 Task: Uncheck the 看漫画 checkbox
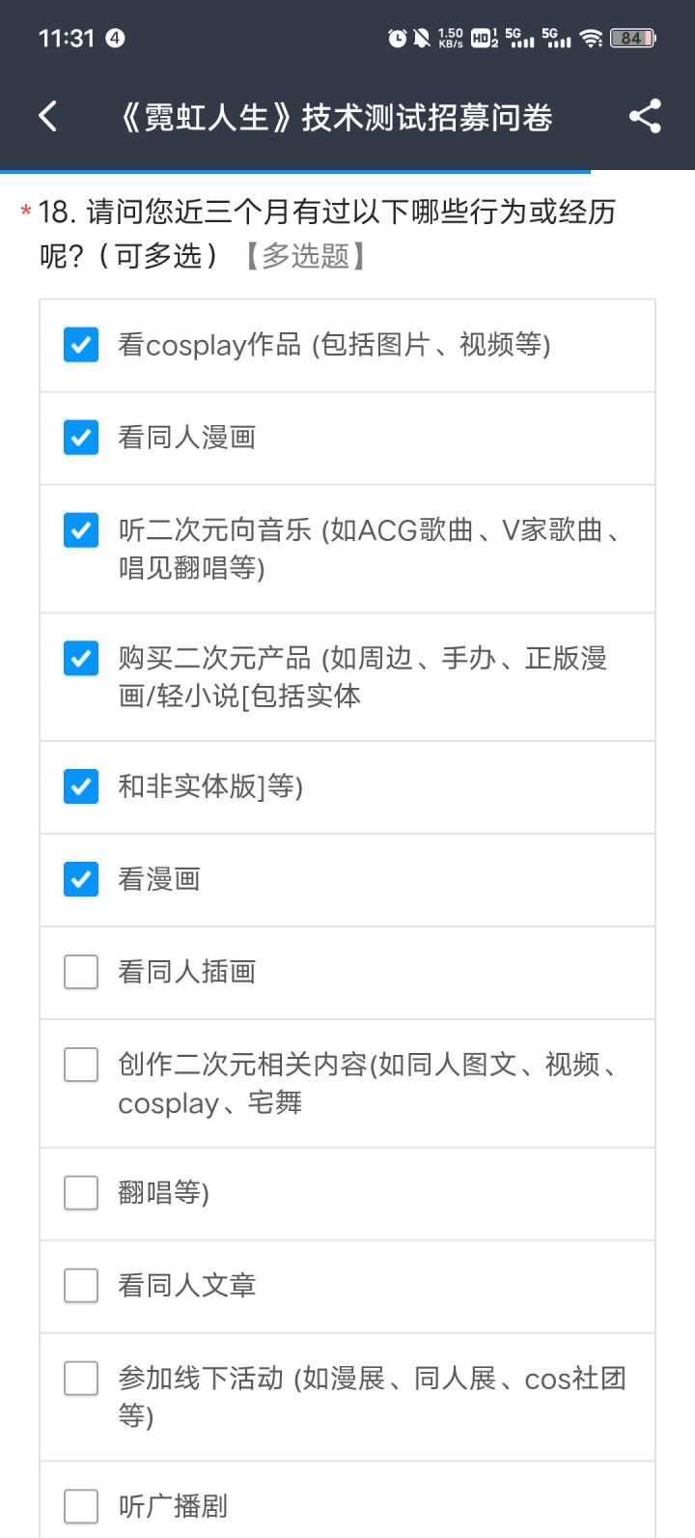(x=81, y=879)
